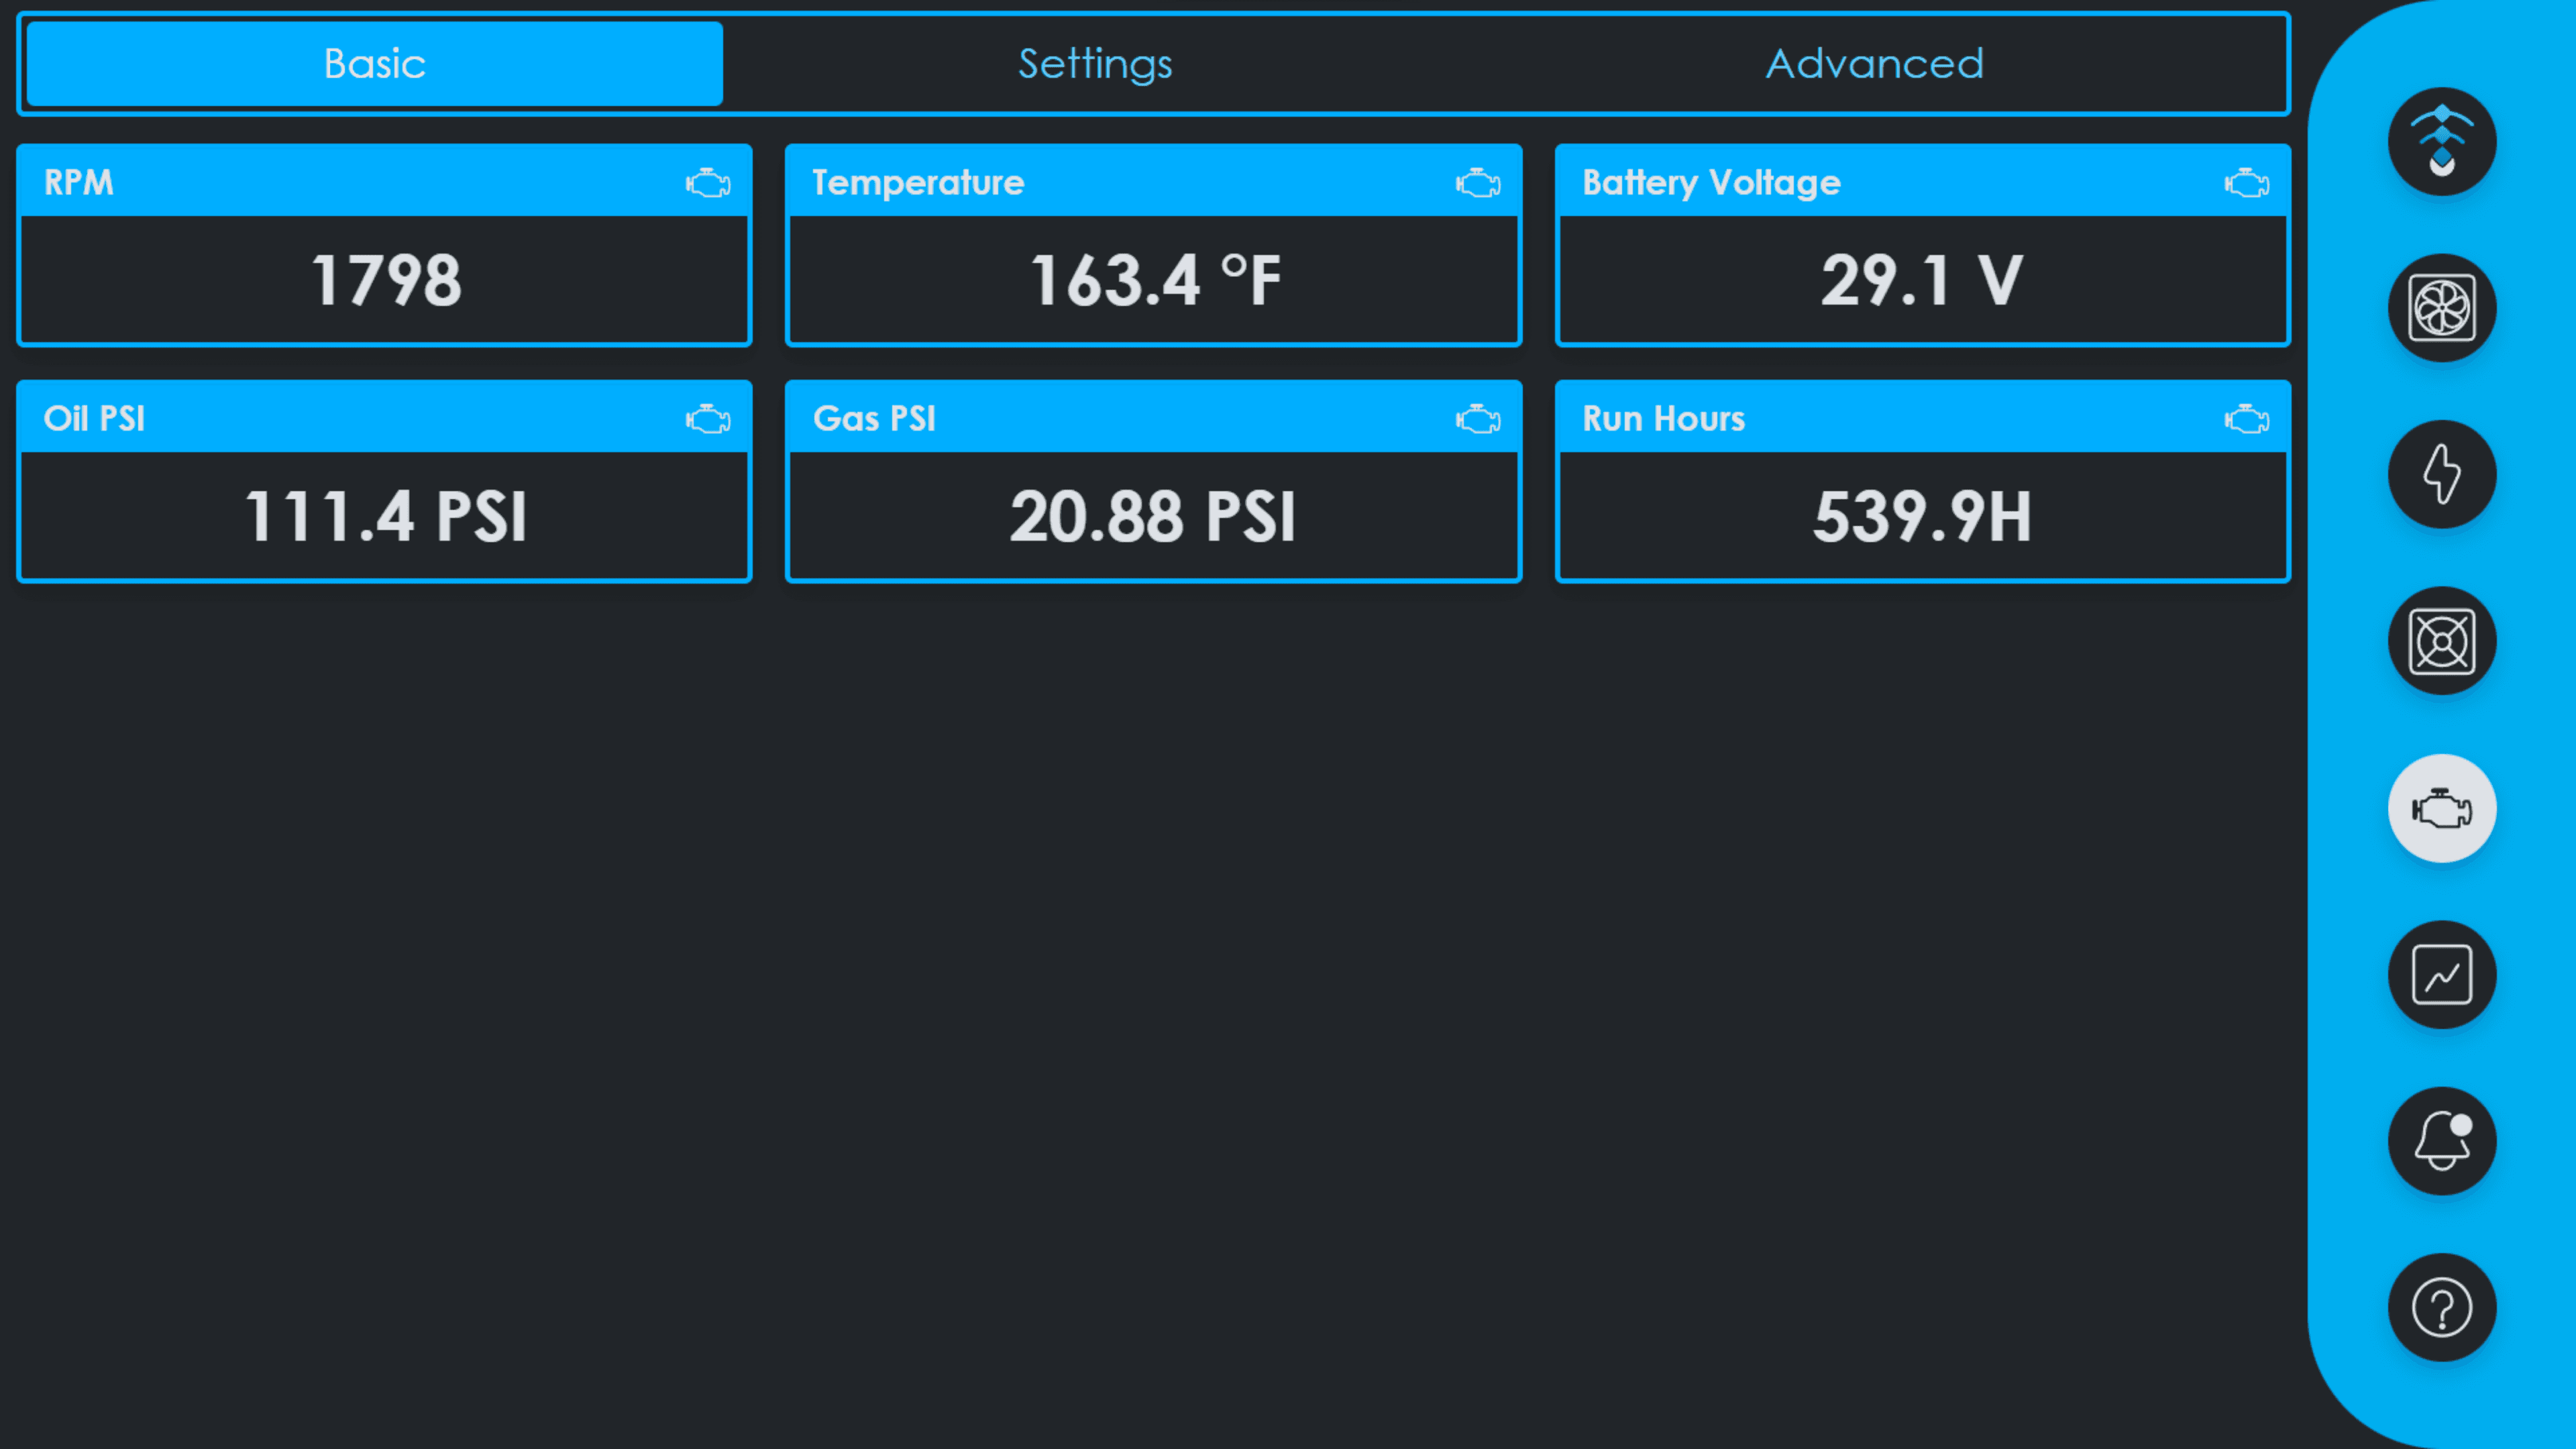
Task: Switch to the Settings tab
Action: (1094, 63)
